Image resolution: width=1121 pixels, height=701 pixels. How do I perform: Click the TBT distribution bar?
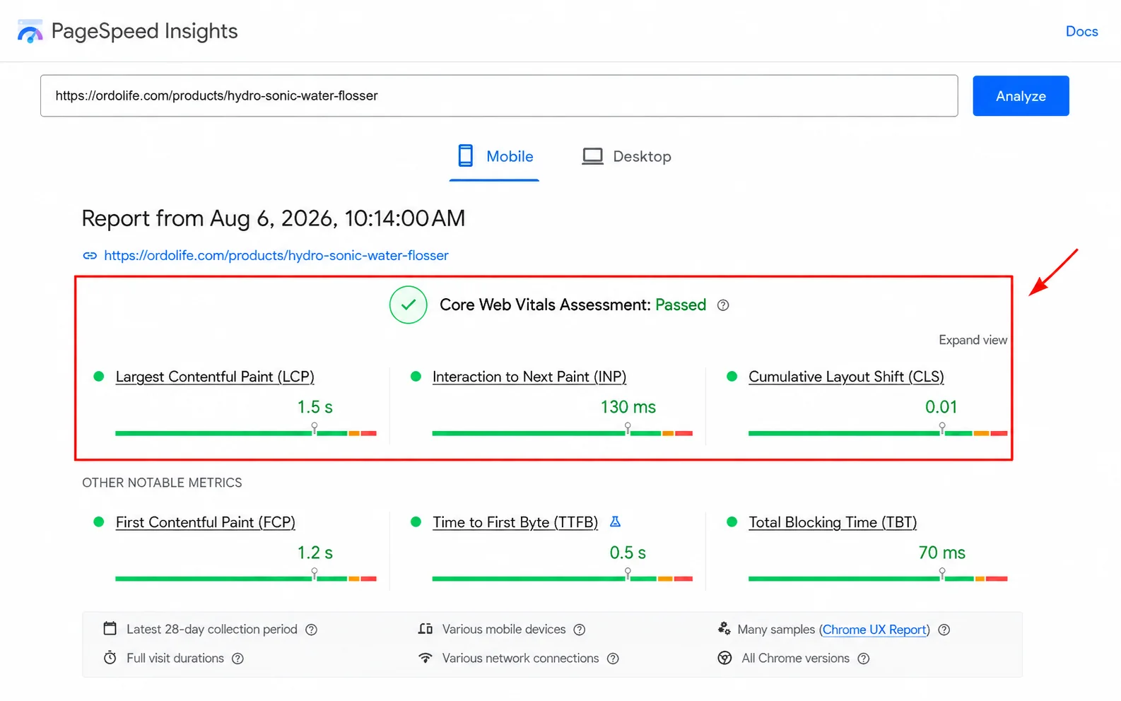coord(878,579)
